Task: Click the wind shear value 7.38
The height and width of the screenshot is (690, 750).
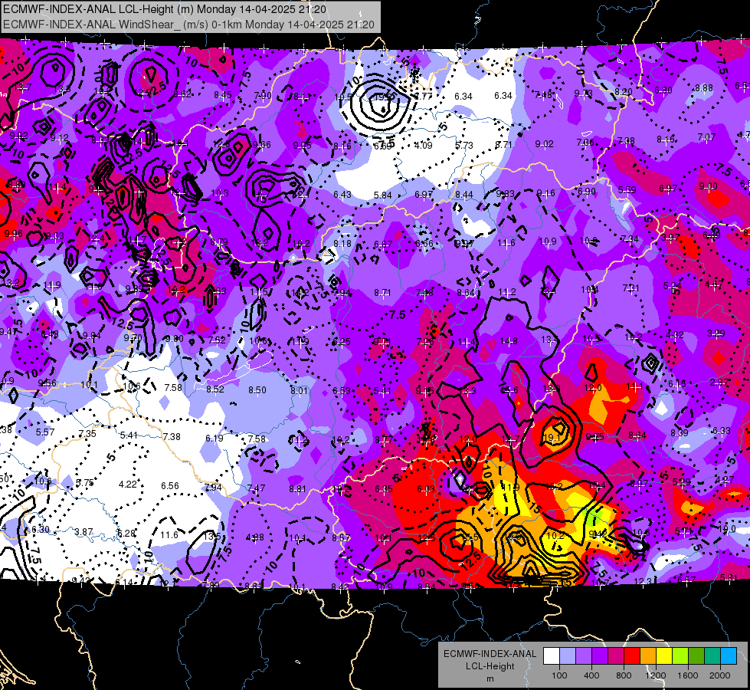Action: 172,436
